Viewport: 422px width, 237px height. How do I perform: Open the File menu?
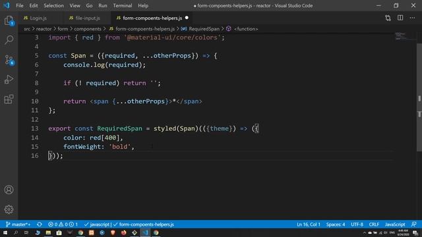pos(20,5)
